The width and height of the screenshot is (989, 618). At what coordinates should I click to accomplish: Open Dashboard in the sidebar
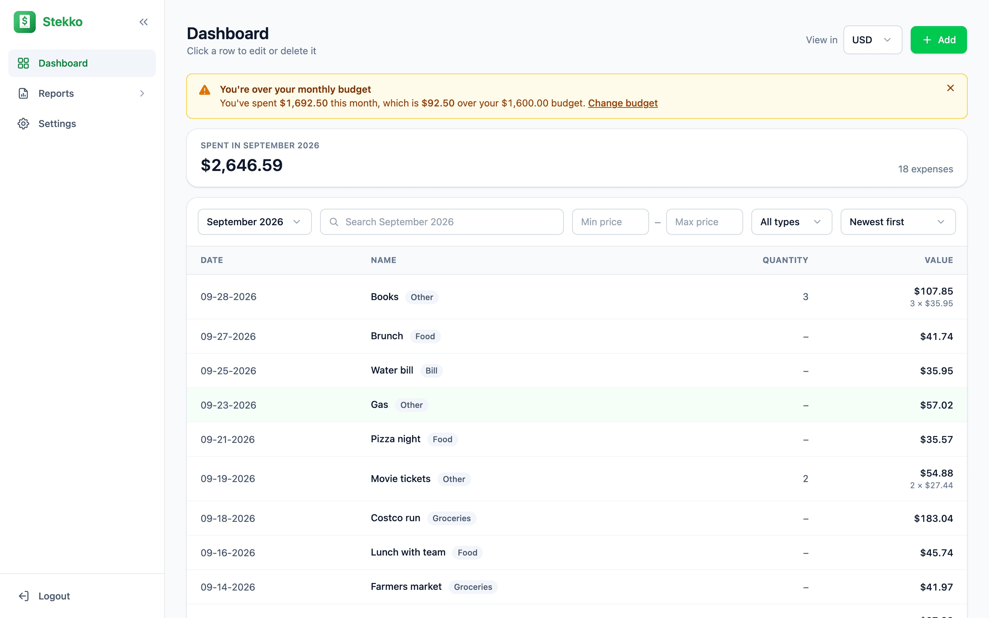pyautogui.click(x=82, y=63)
